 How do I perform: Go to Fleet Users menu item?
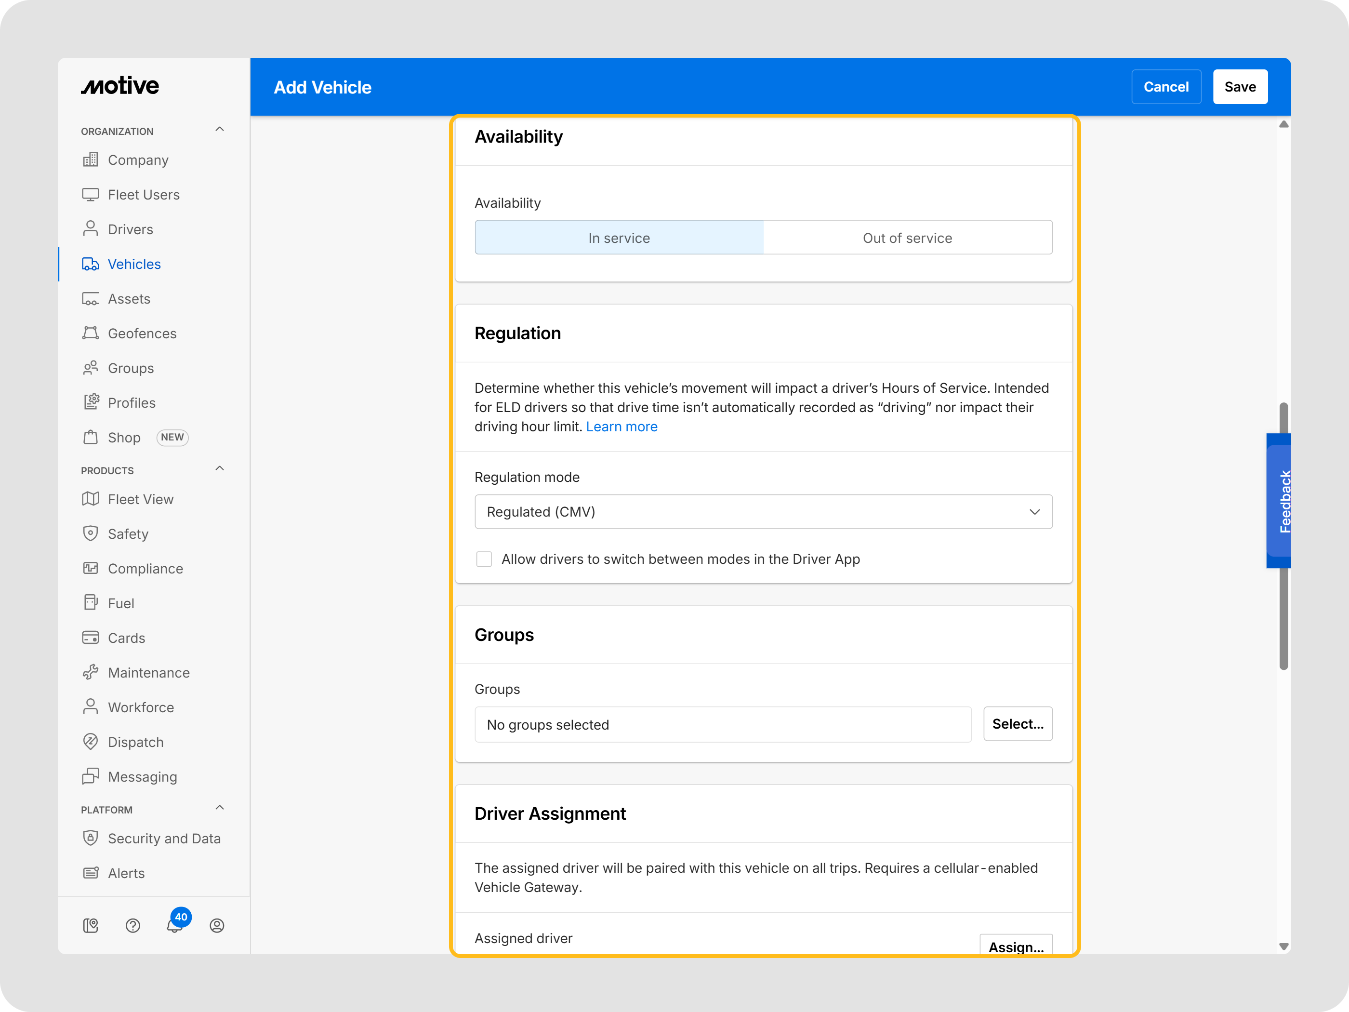[143, 195]
